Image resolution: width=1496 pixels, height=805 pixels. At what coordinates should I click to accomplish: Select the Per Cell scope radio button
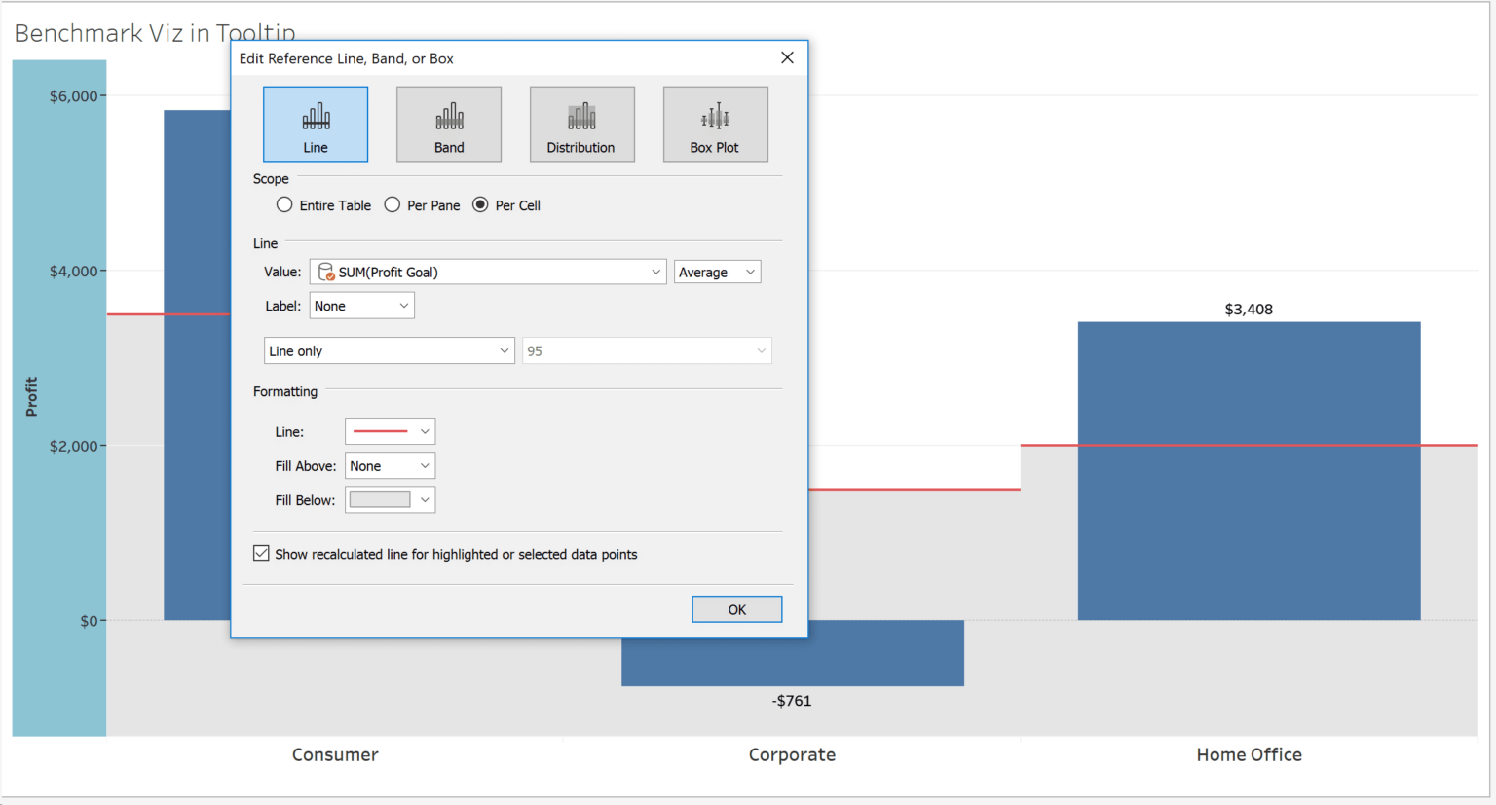480,205
